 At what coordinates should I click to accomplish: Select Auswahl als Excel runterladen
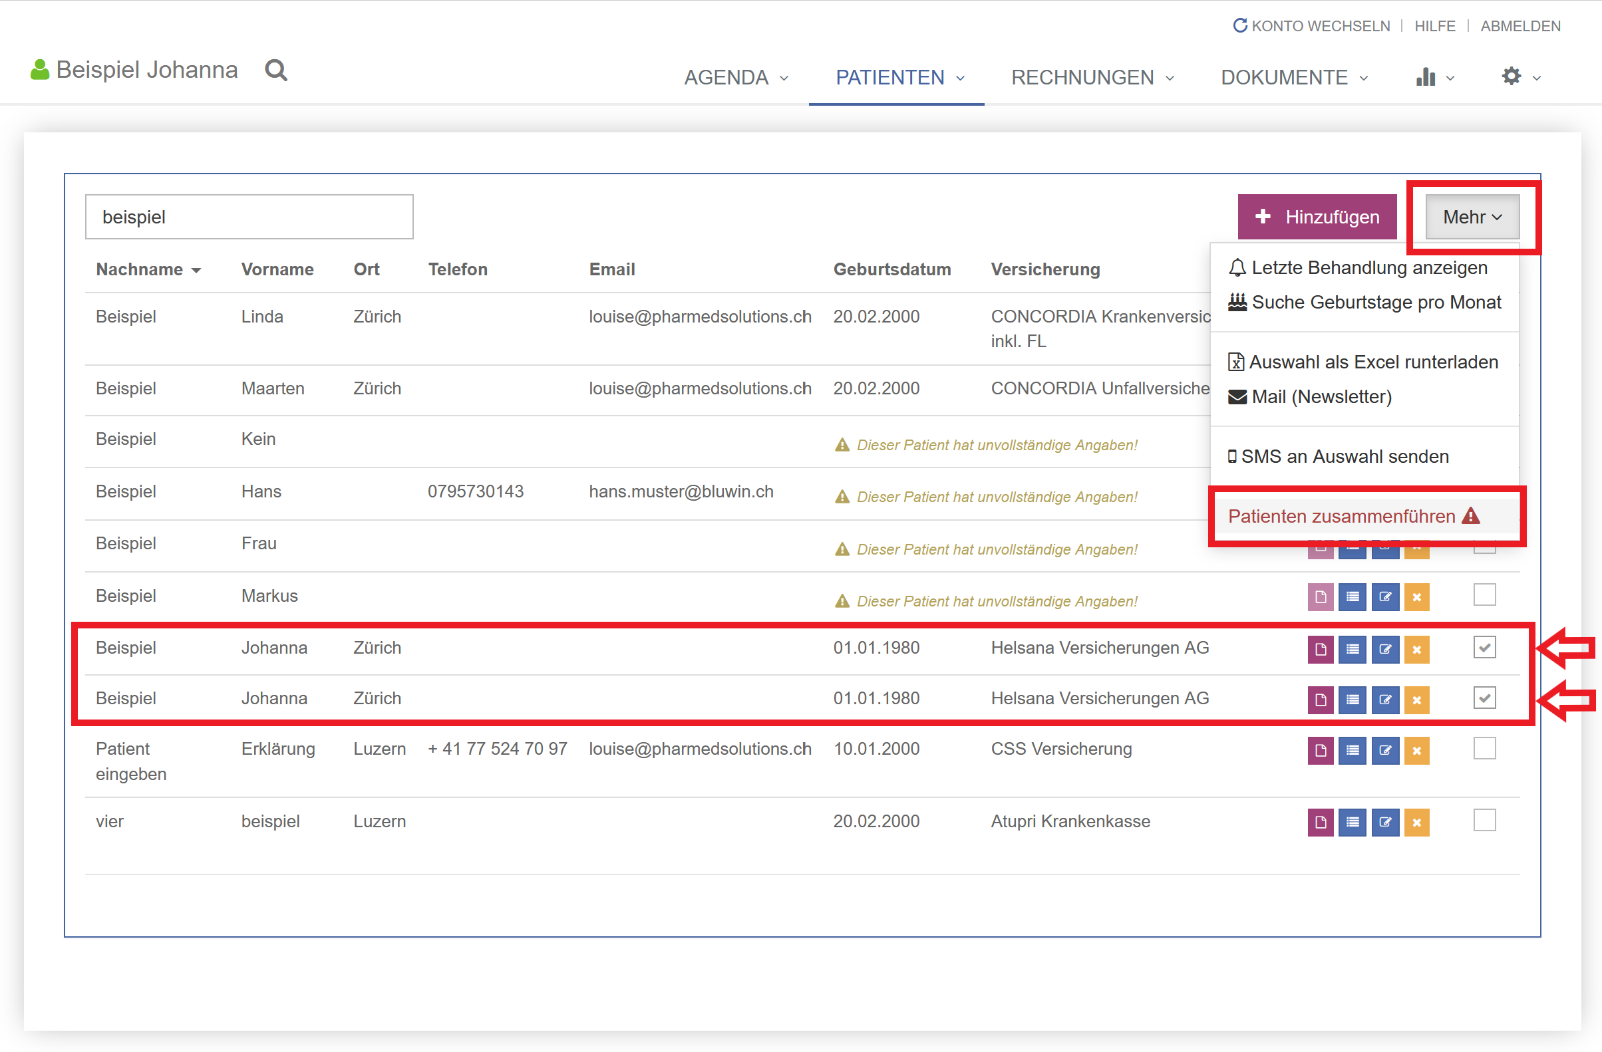(x=1364, y=362)
